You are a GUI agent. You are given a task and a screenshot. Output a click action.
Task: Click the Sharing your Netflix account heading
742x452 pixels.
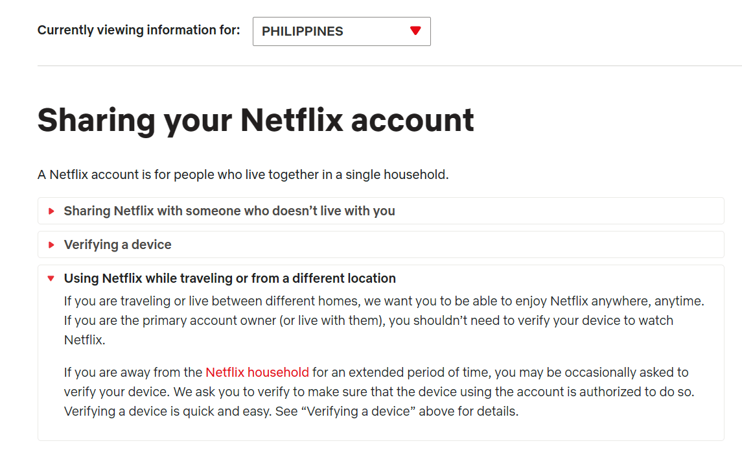[x=255, y=120]
